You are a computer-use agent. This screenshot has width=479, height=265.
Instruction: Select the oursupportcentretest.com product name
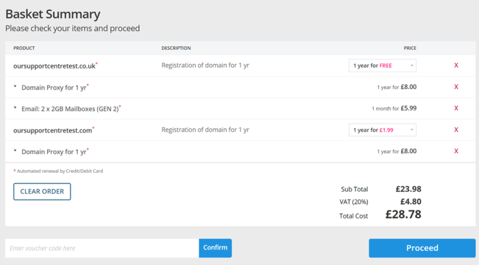click(52, 131)
